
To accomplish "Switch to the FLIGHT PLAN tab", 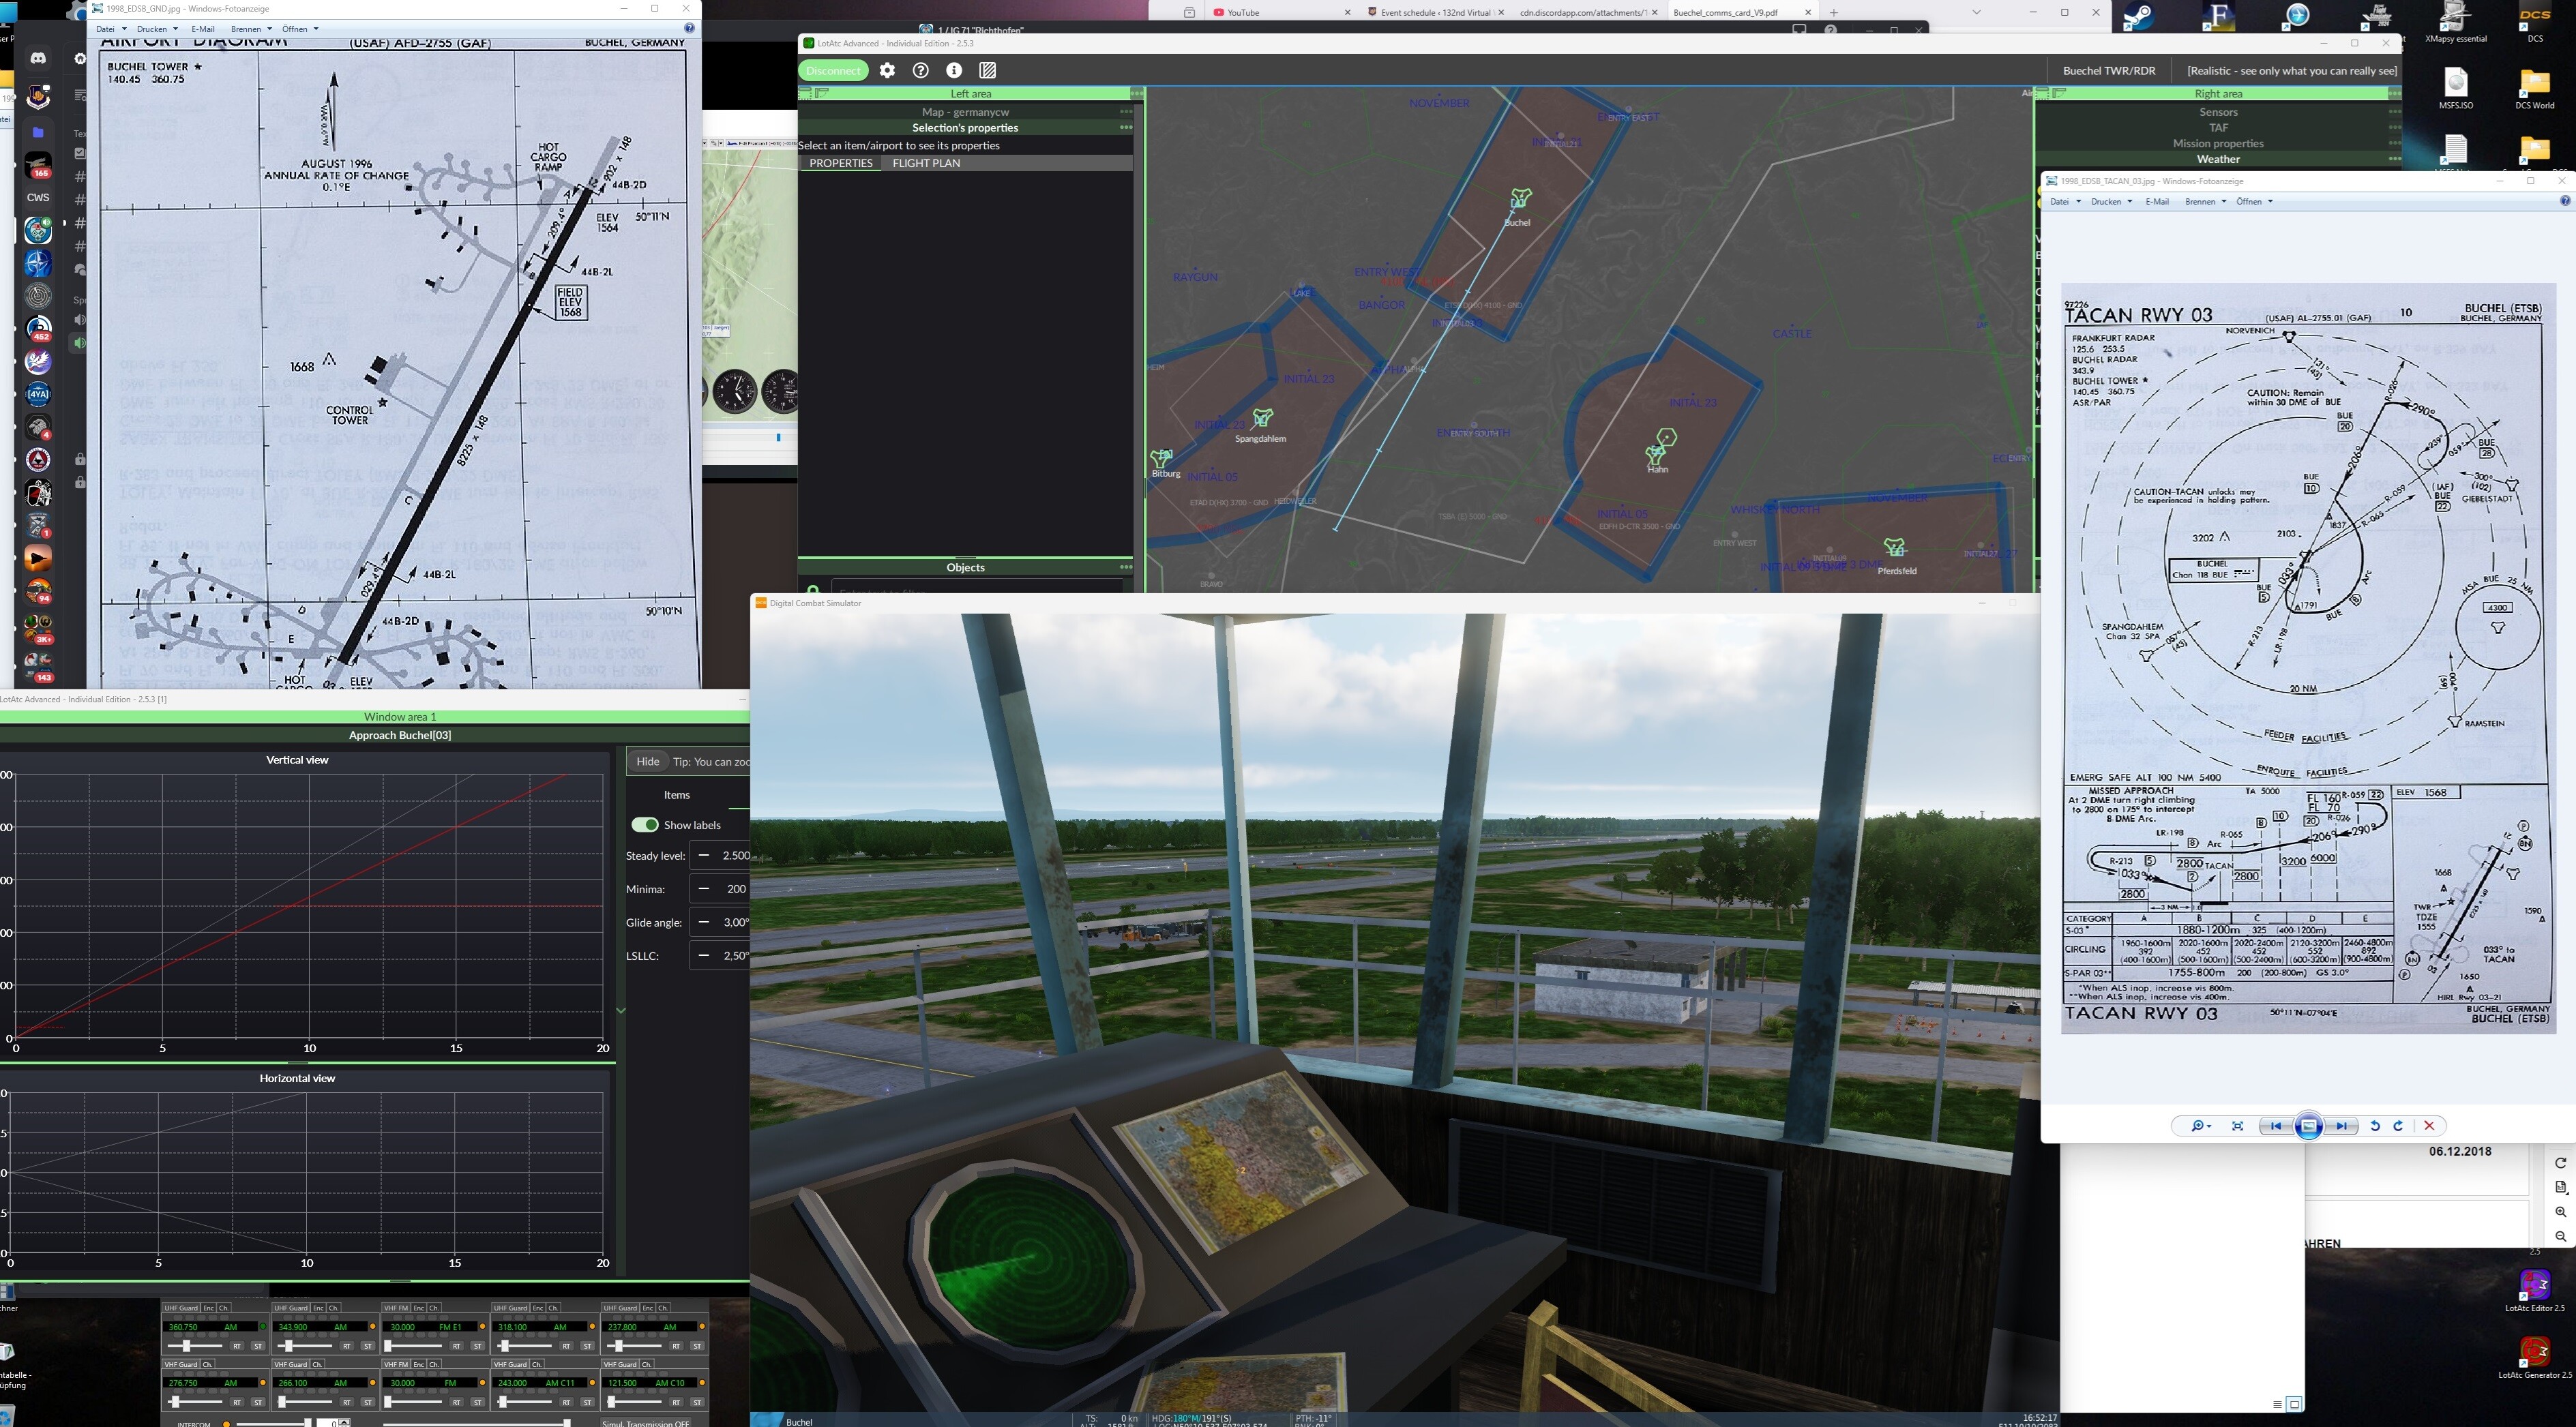I will coord(925,163).
